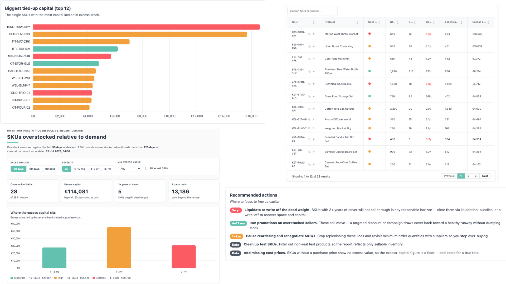Select the All severity filter
The image size is (506, 284).
(x=67, y=169)
